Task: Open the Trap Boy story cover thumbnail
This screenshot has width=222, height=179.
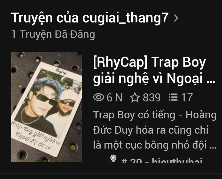Action: 46,107
